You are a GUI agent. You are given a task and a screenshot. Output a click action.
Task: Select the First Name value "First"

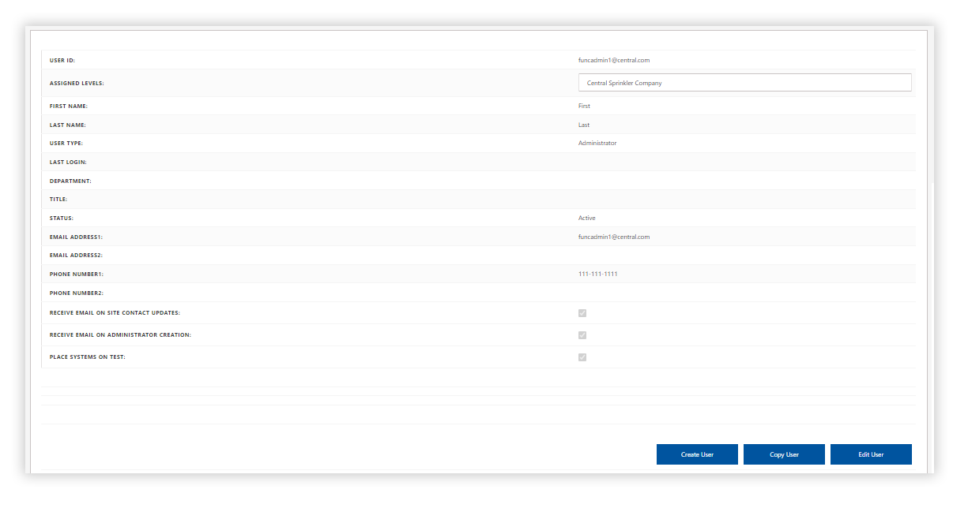[584, 106]
